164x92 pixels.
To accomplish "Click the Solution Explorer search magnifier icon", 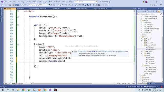I will click(161, 14).
